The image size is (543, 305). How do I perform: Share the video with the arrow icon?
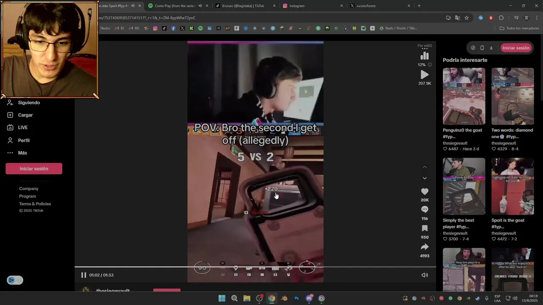(424, 247)
